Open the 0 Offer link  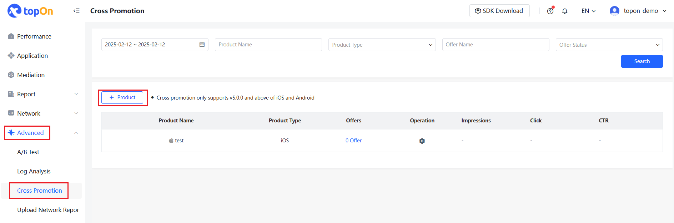pos(353,141)
